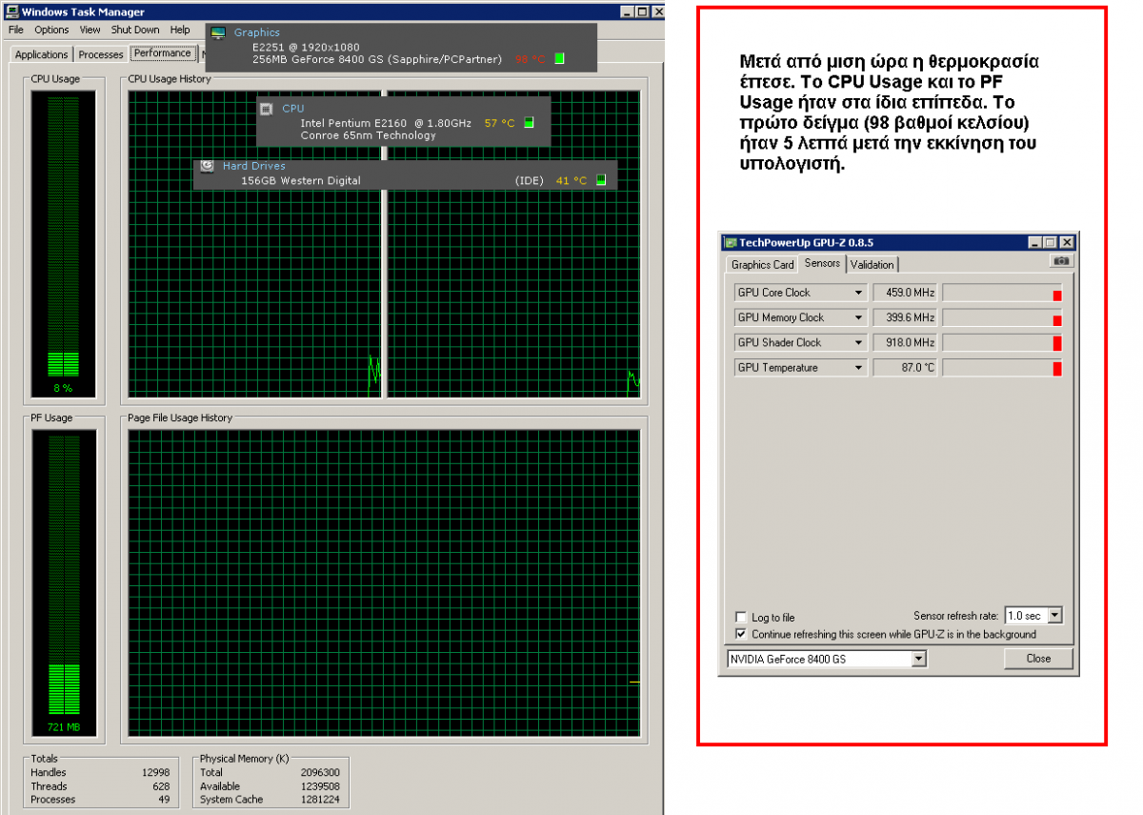Open the GPU Shader Clock sensor dropdown
This screenshot has height=815, width=1143.
(x=858, y=342)
